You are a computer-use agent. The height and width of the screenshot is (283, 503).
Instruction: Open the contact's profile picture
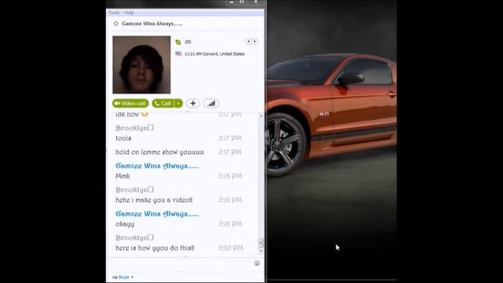point(141,64)
